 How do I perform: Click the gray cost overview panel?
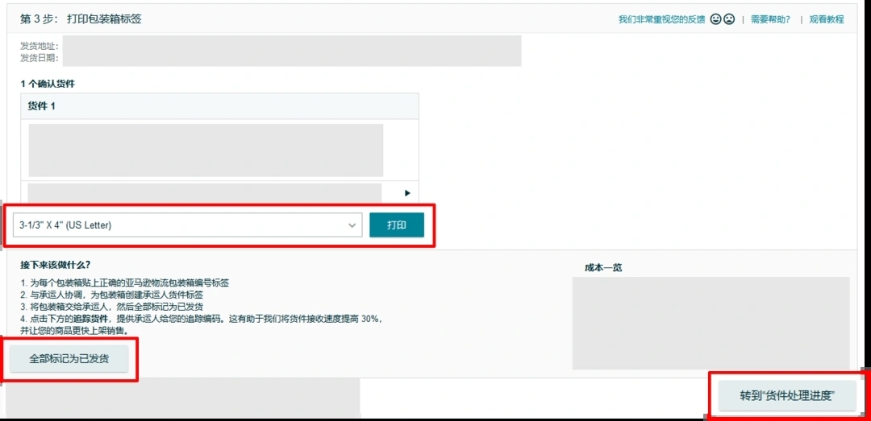pos(711,323)
